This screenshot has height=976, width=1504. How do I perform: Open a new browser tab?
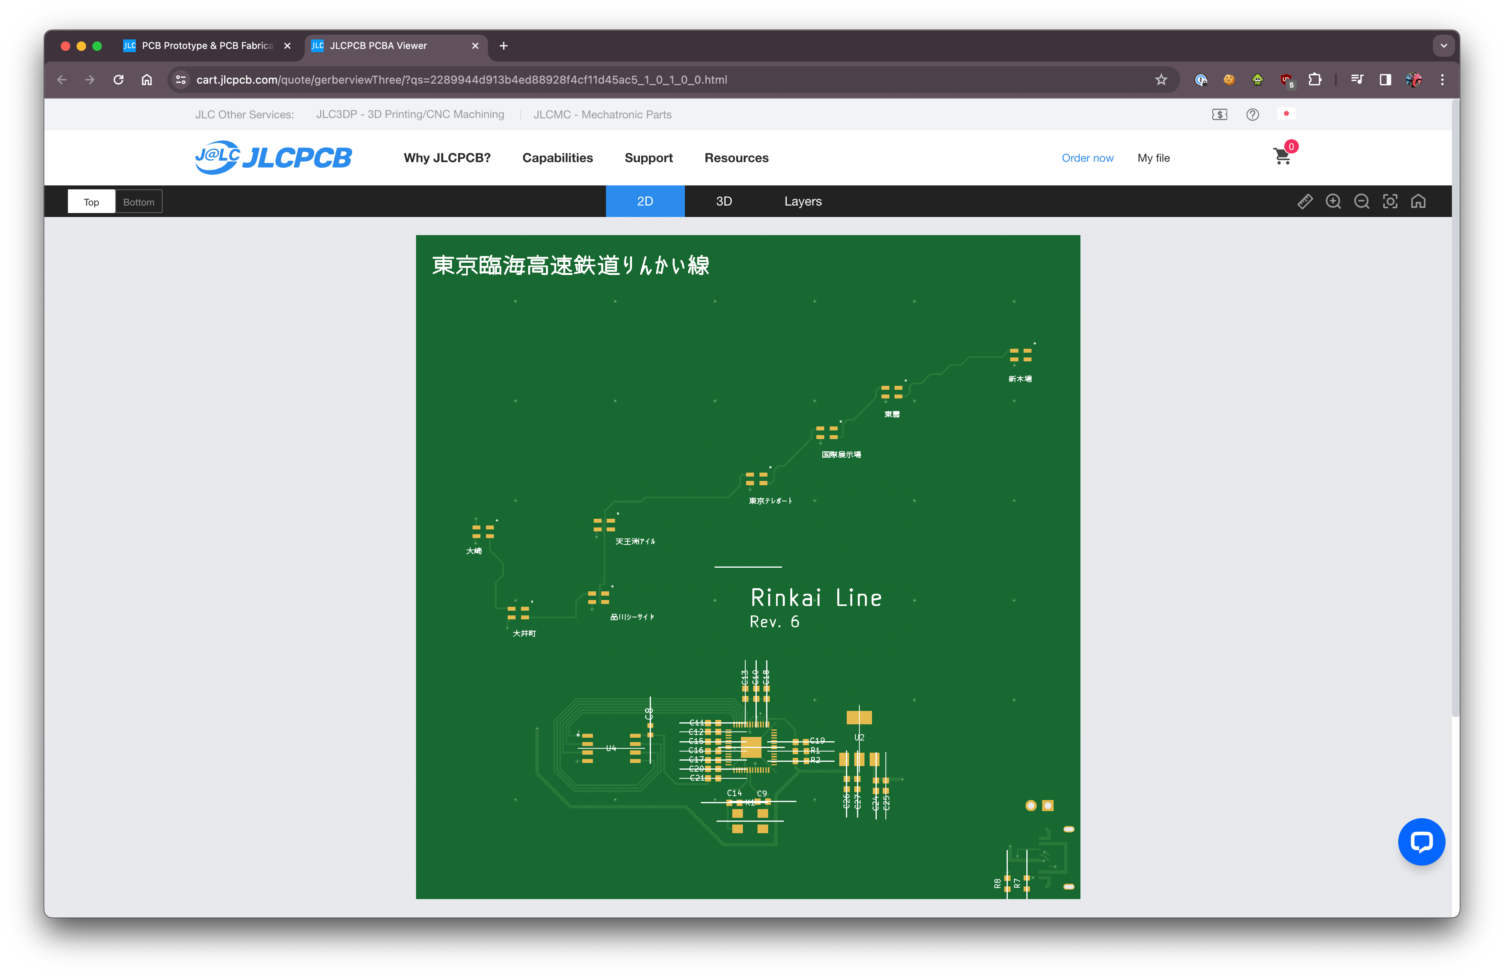pyautogui.click(x=504, y=45)
